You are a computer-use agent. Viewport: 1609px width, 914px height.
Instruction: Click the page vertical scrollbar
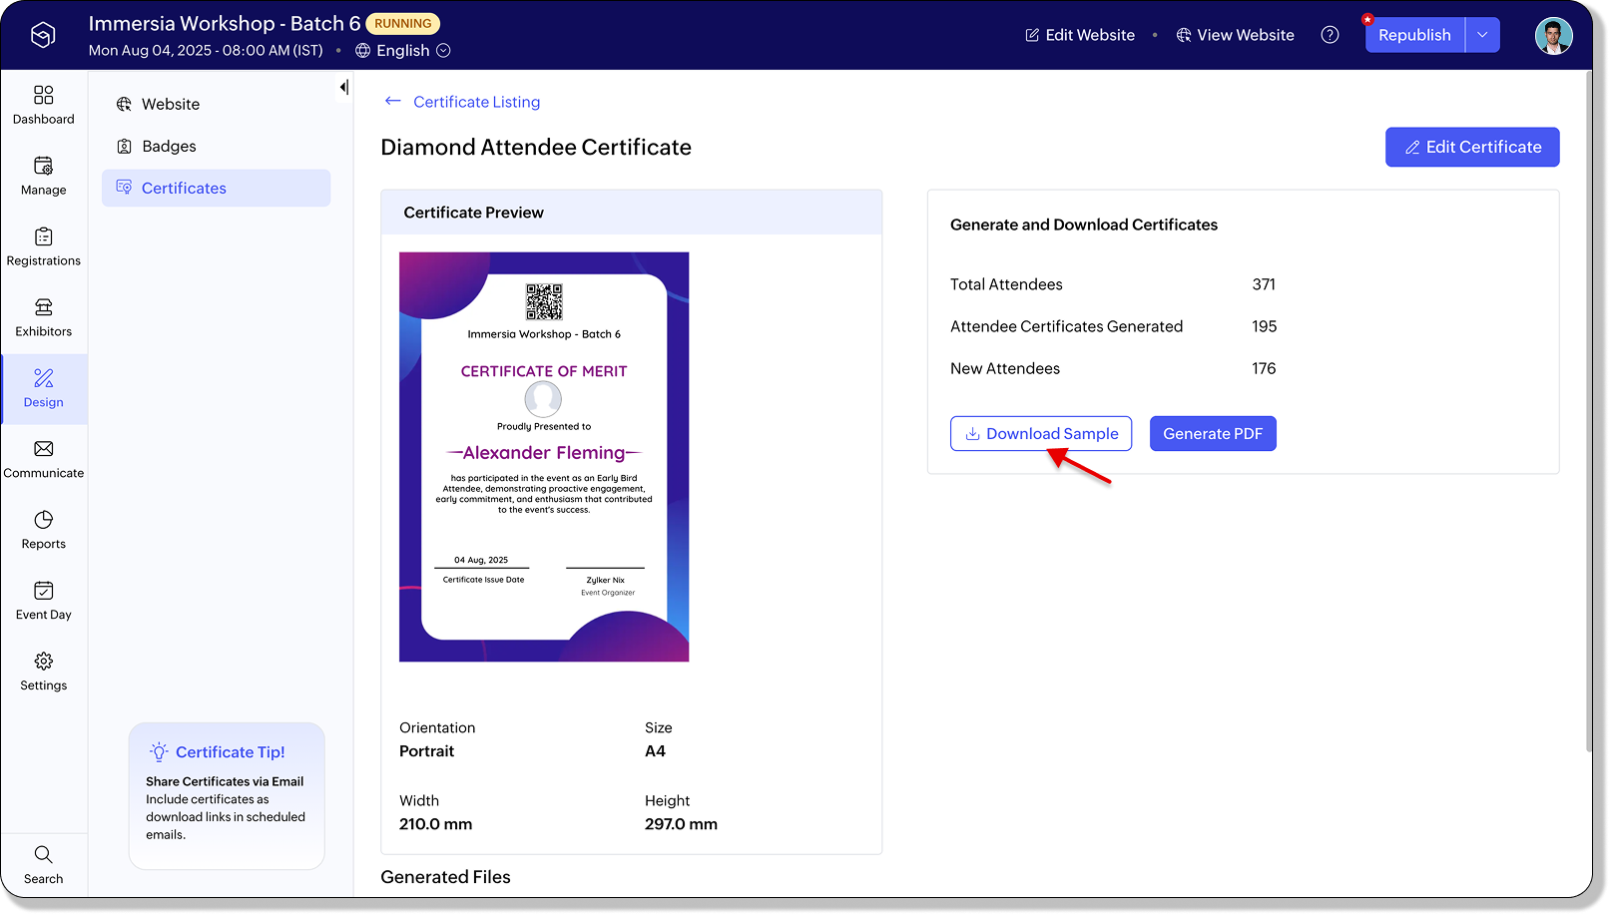coord(1590,409)
